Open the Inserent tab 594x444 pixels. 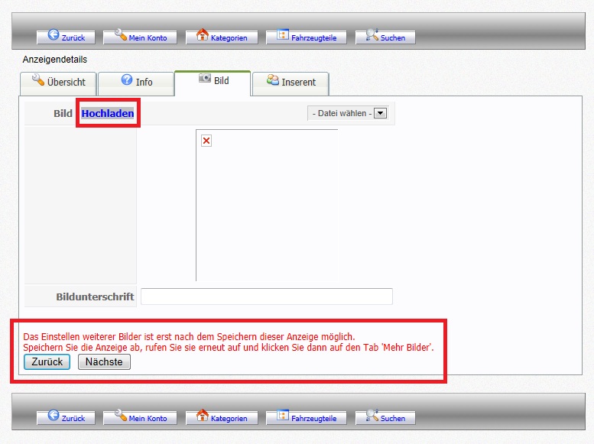point(291,84)
